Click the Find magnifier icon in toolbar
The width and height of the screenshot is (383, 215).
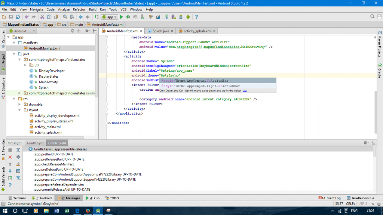point(65,17)
